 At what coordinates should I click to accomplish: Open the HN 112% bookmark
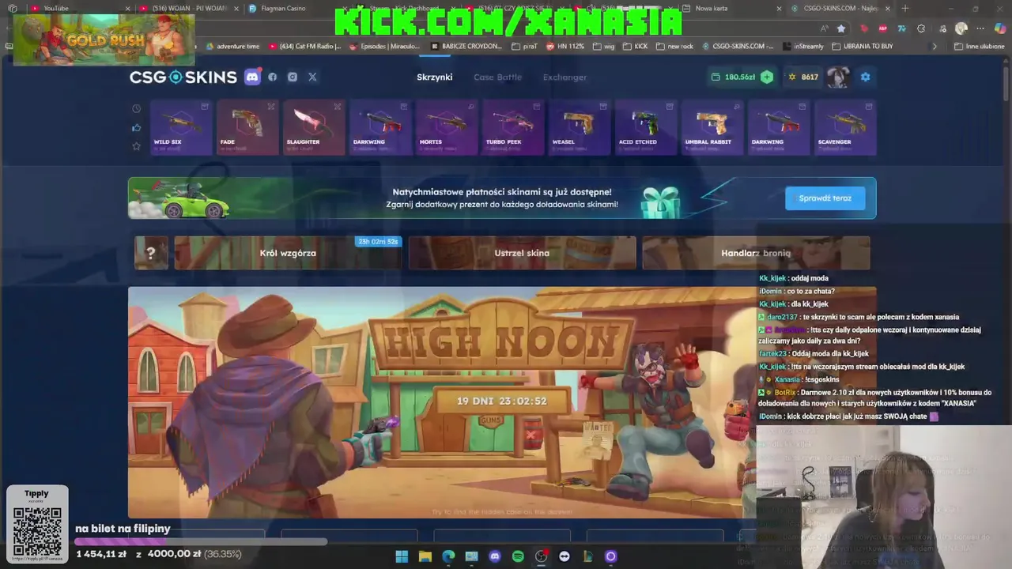pos(565,47)
